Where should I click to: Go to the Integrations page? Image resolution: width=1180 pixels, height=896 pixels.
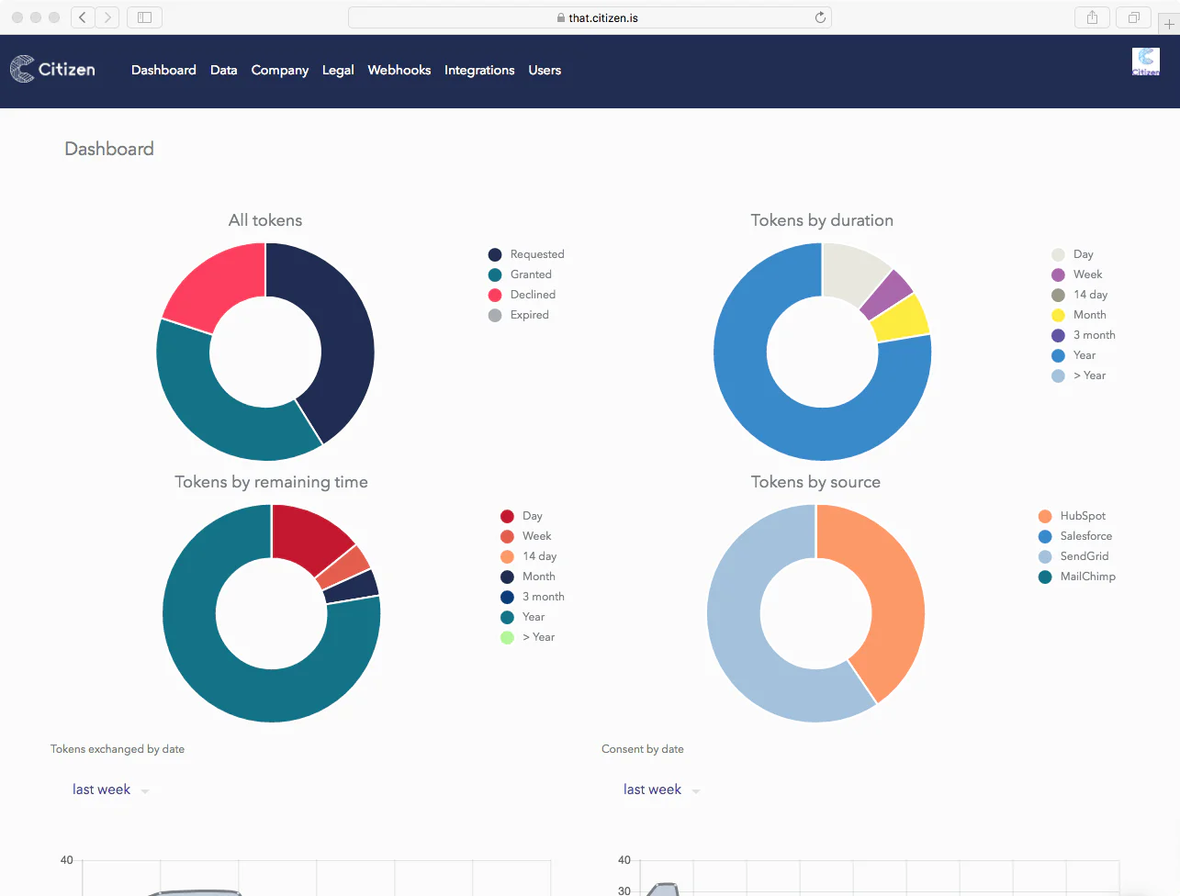(x=479, y=70)
